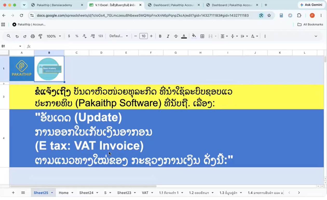Open the Sheet25 tab dropdown arrow
The image size is (327, 200).
point(52,193)
